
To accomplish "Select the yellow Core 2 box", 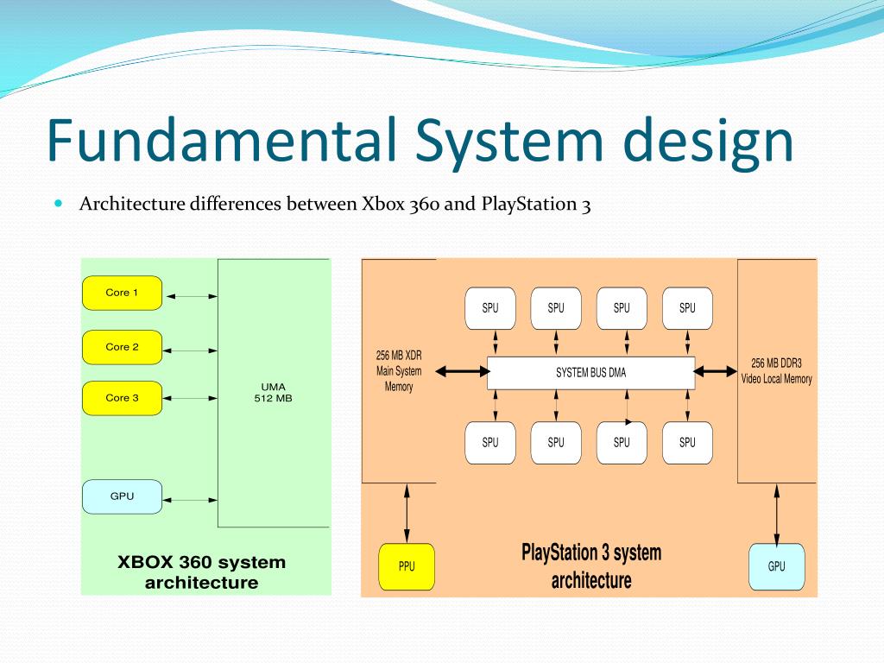I will tap(123, 347).
